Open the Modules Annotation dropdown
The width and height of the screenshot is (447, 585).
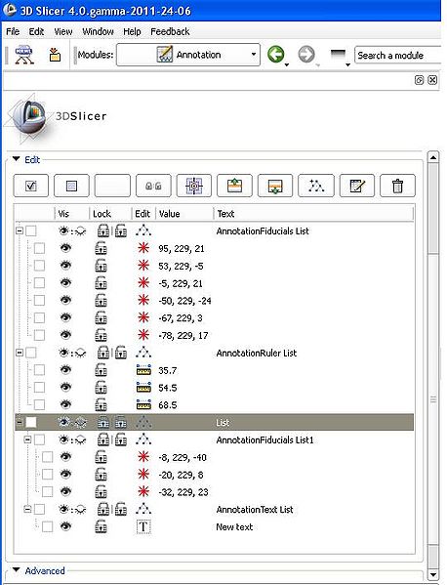(x=188, y=55)
